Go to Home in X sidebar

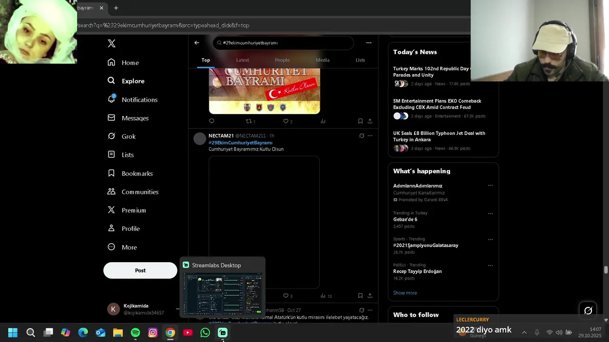(123, 63)
